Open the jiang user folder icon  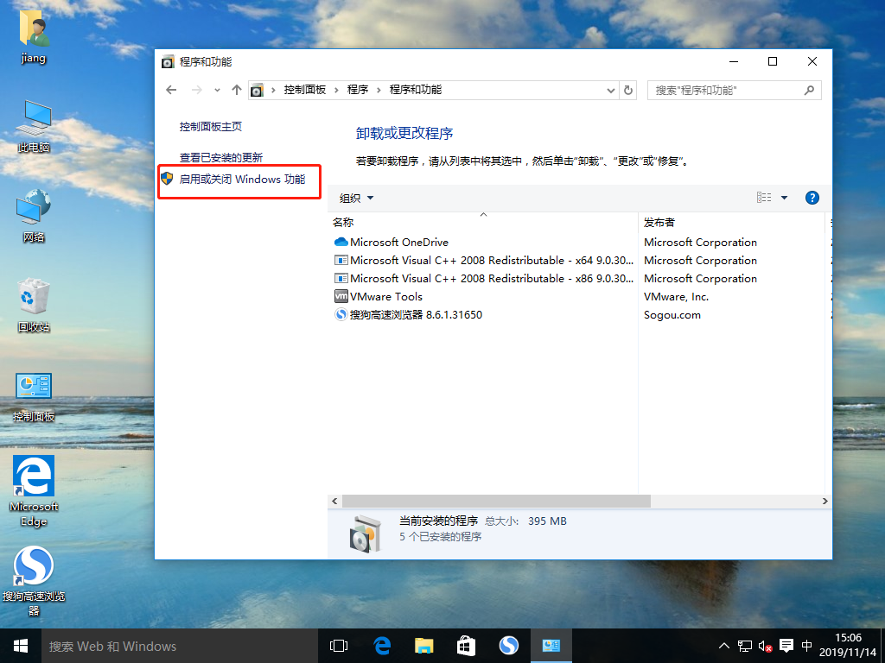(x=34, y=36)
